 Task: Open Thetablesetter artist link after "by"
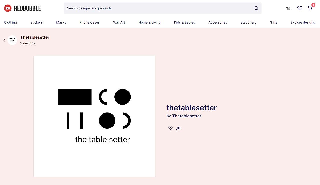[187, 116]
